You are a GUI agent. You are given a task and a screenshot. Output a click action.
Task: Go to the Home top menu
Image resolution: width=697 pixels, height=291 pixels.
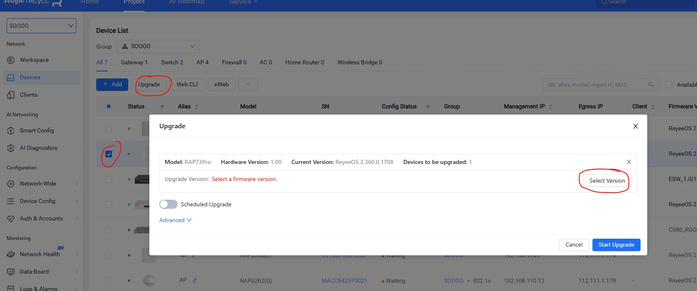(90, 2)
